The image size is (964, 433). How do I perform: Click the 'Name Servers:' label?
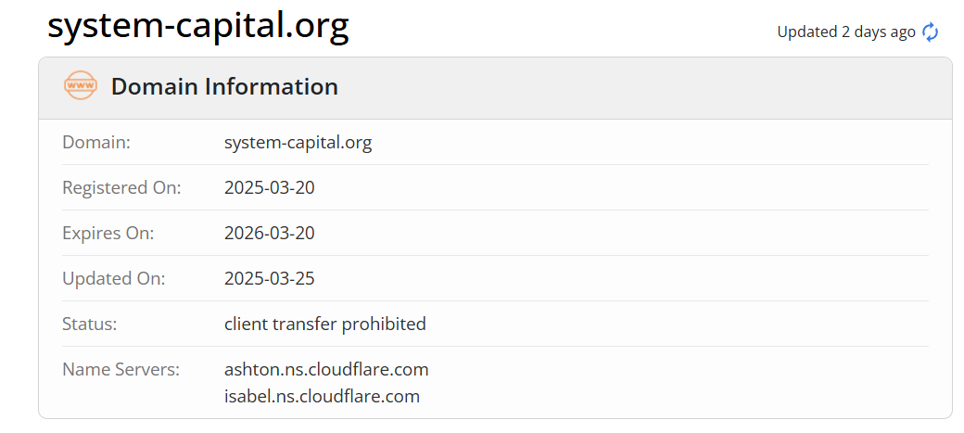click(x=120, y=370)
